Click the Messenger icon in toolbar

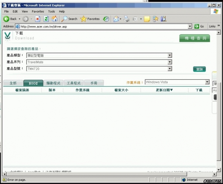coord(163,19)
